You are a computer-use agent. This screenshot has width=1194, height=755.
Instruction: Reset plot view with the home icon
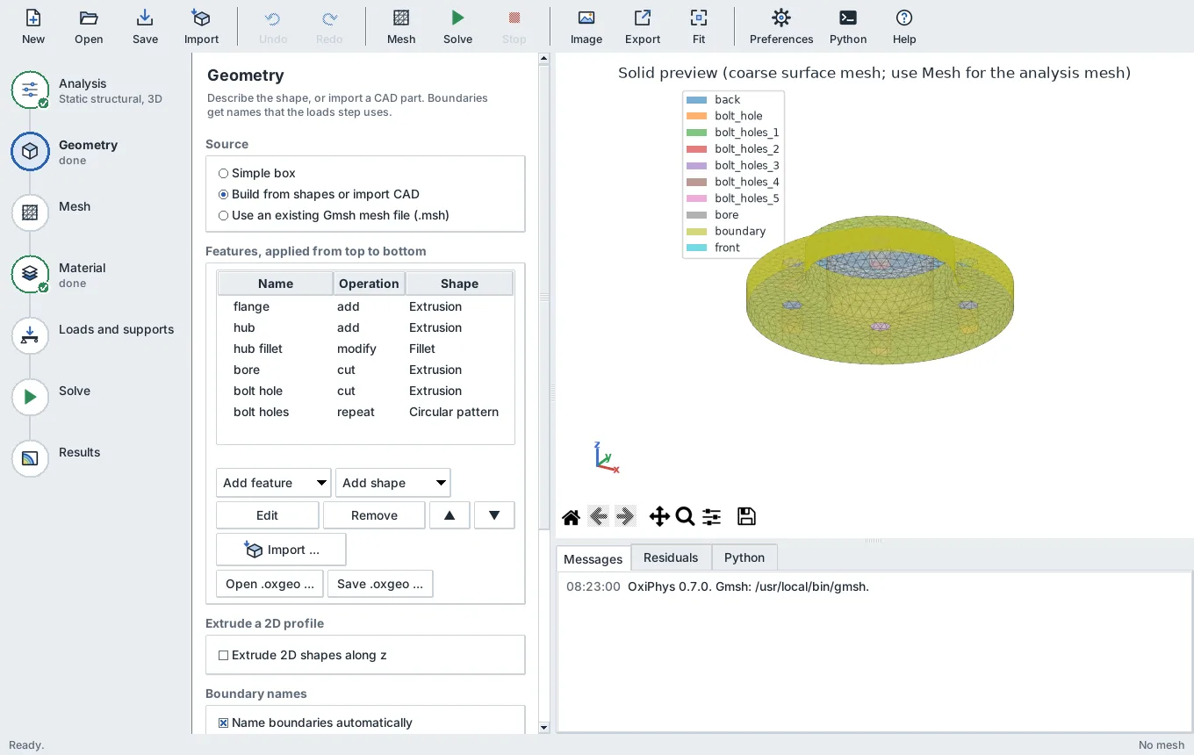pos(571,516)
